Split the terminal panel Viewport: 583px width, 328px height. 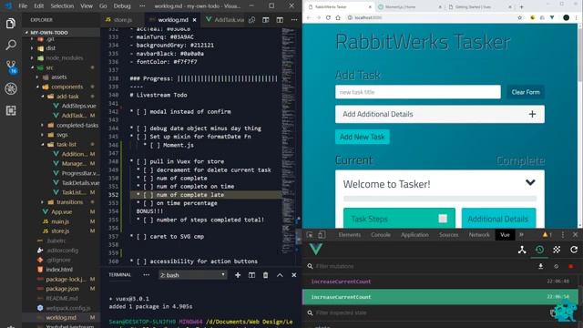251,275
